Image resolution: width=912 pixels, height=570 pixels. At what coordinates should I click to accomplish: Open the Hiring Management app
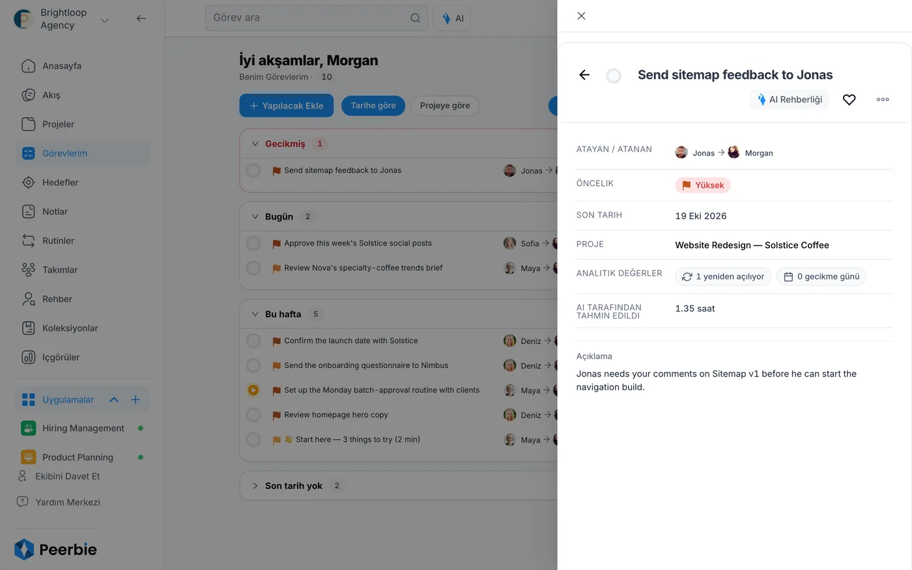pyautogui.click(x=82, y=428)
